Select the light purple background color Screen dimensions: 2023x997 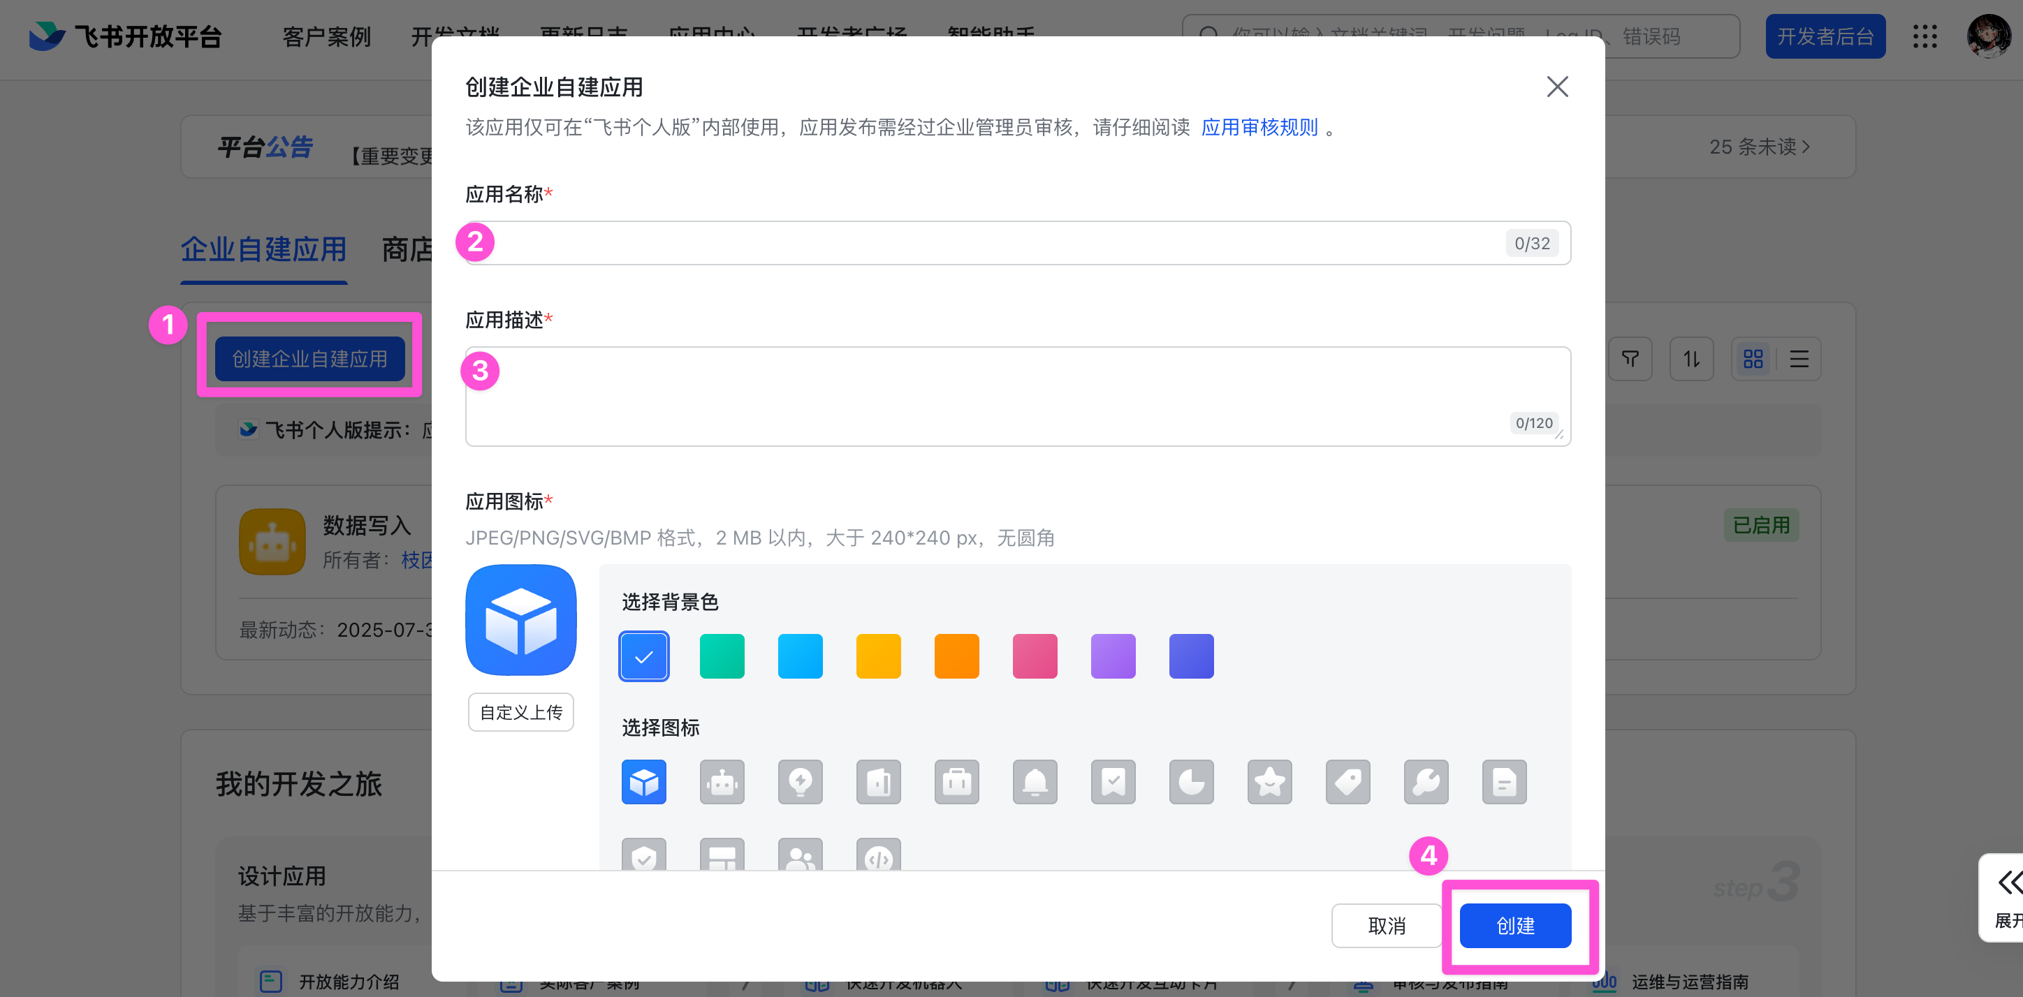1113,656
